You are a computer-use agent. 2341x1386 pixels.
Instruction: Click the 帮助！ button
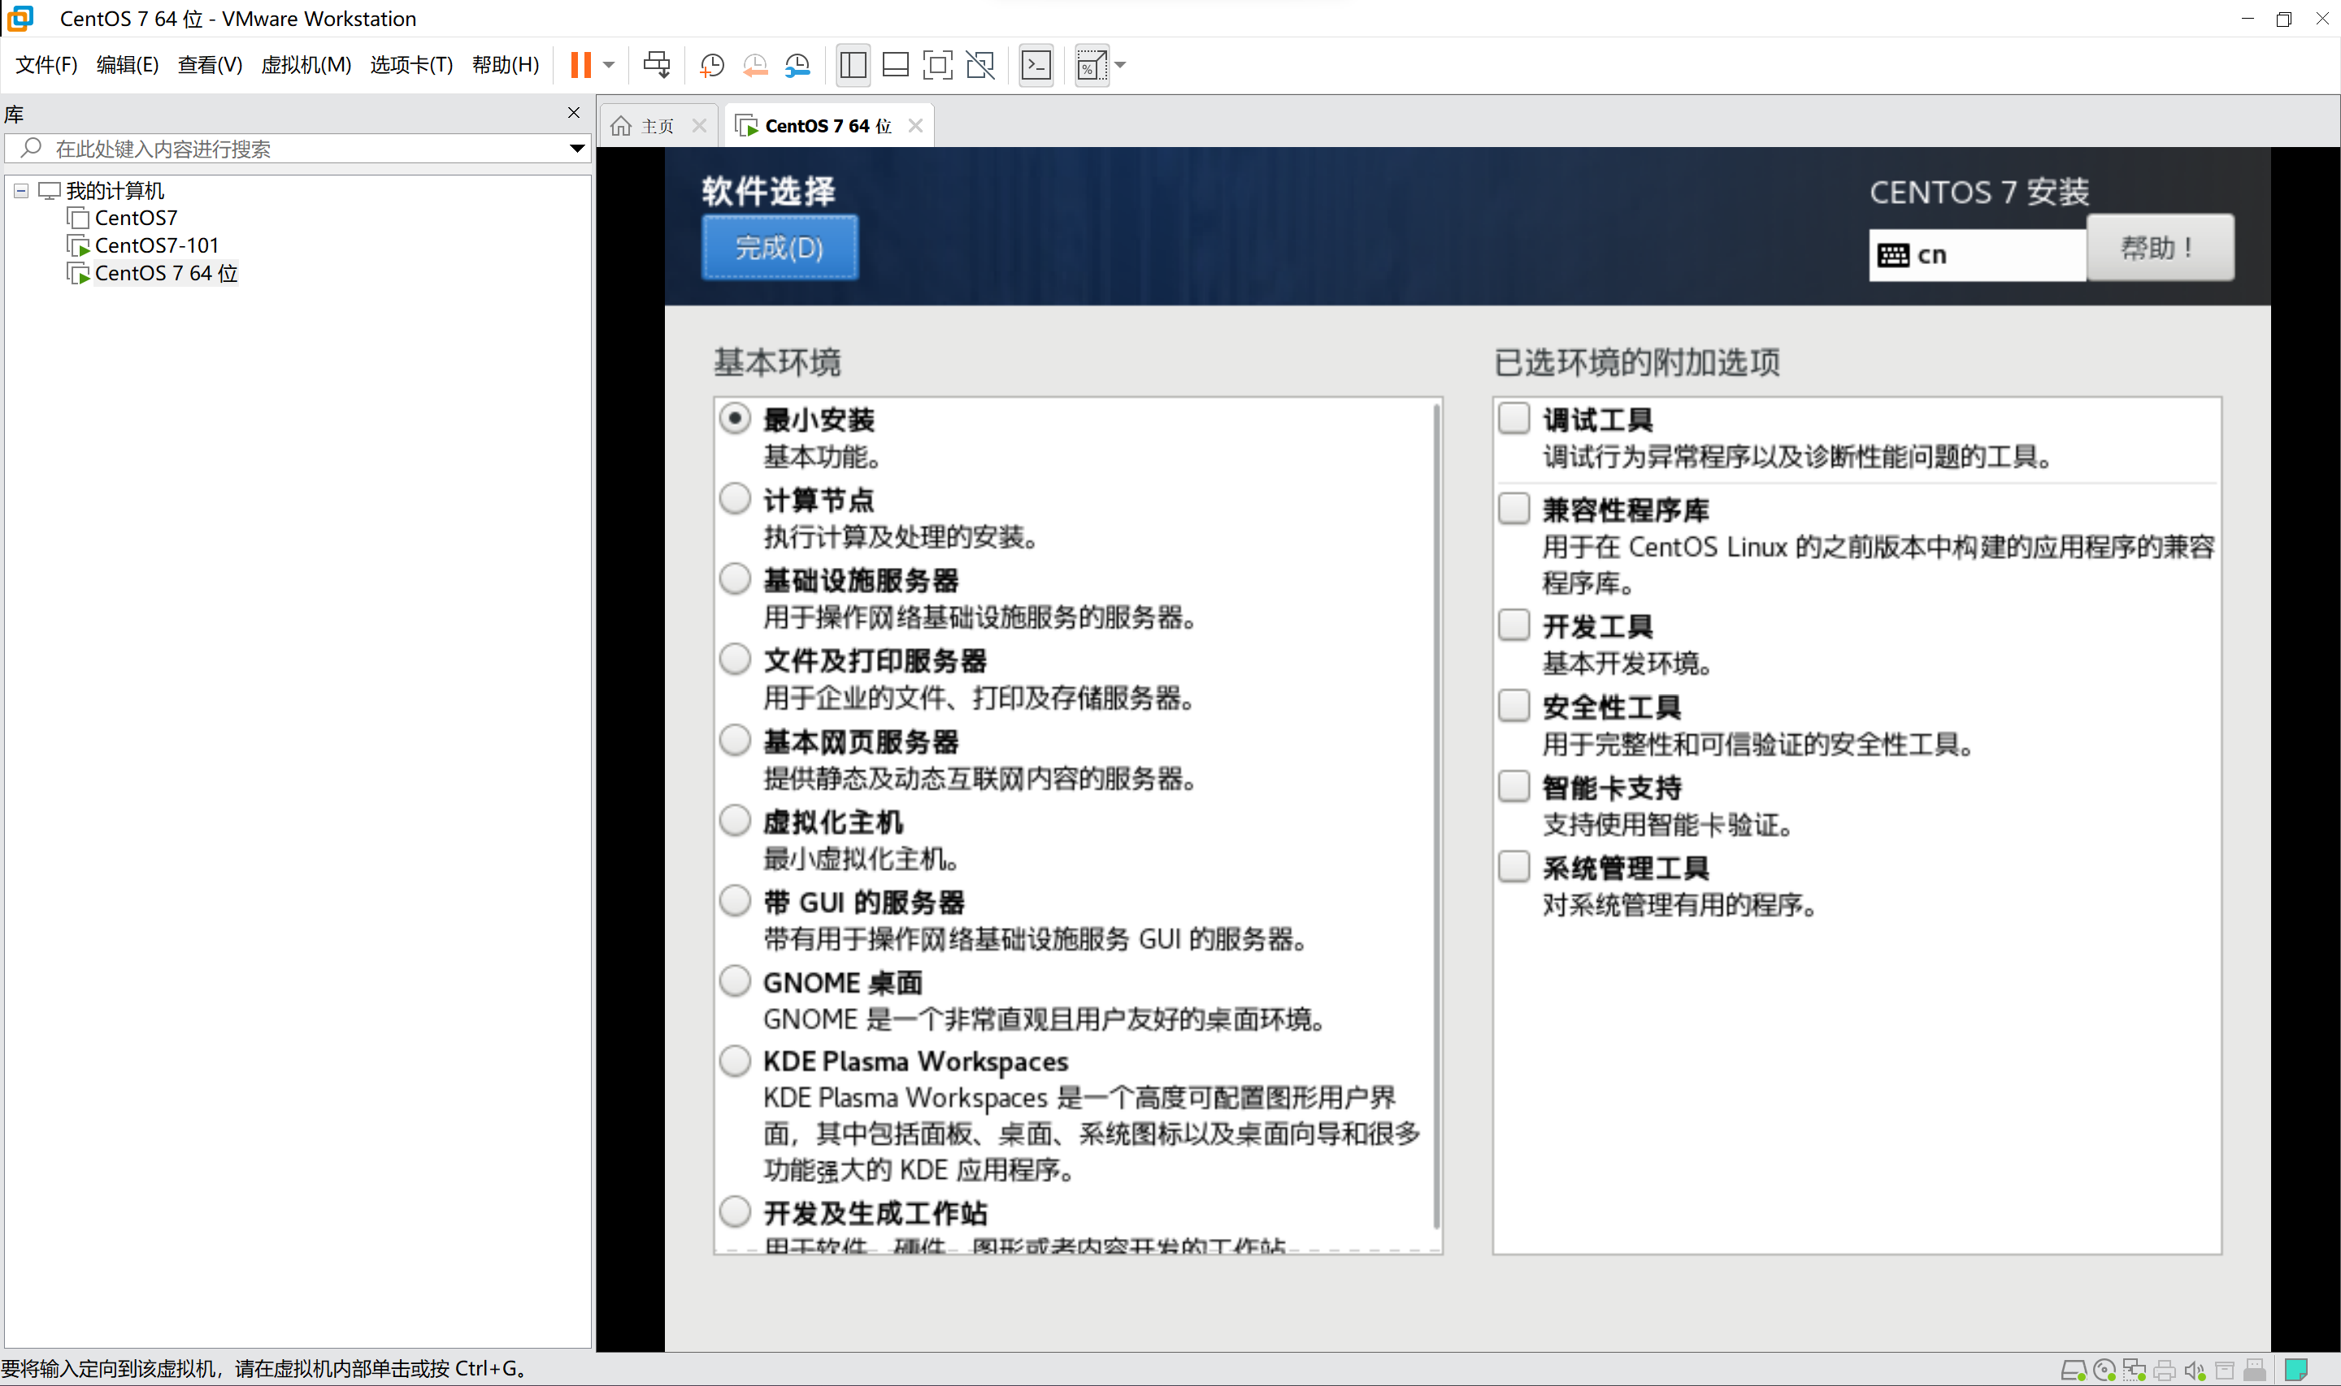2159,248
